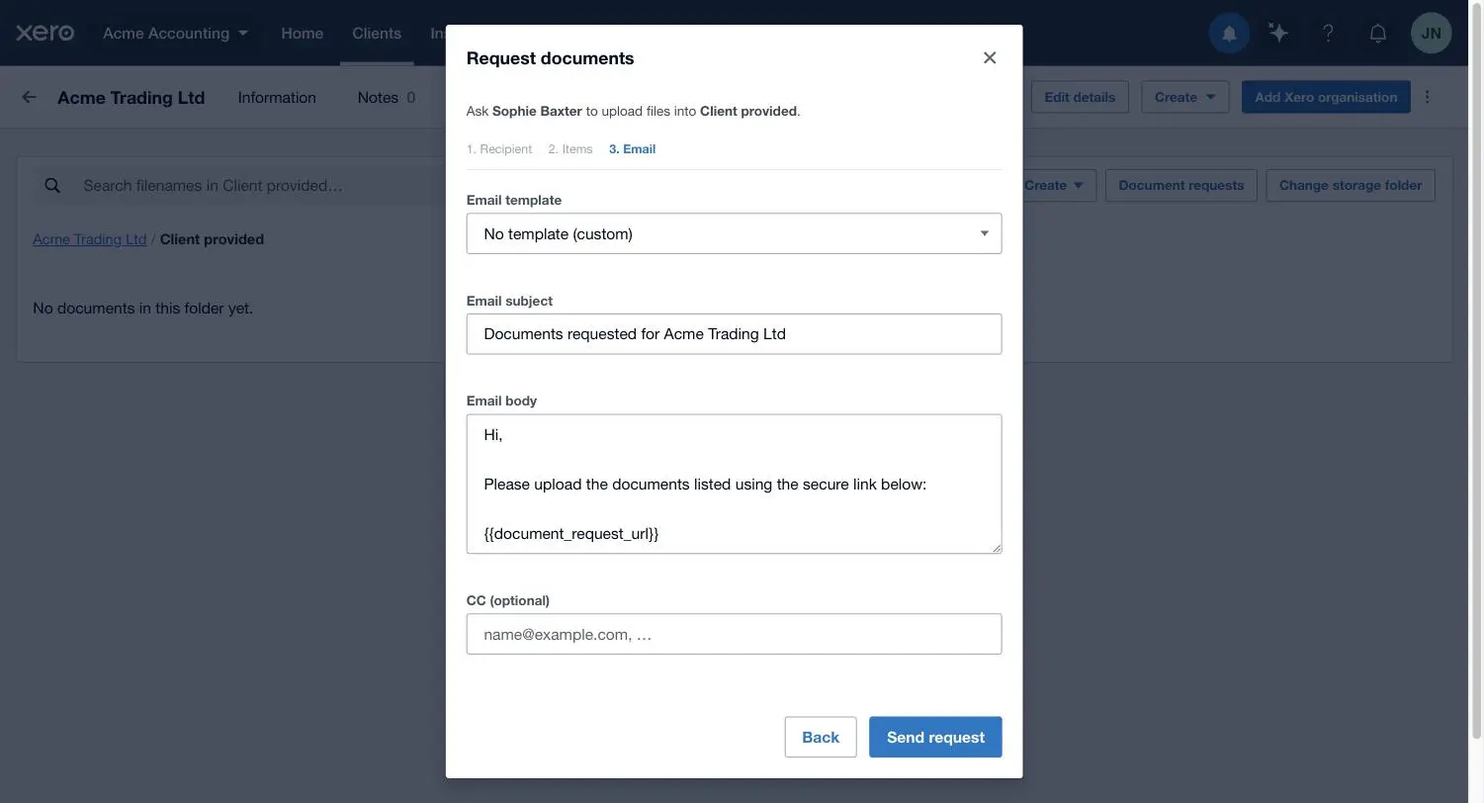Viewport: 1484px width, 803px height.
Task: Open the Create dropdown in the documents toolbar
Action: [x=1054, y=185]
